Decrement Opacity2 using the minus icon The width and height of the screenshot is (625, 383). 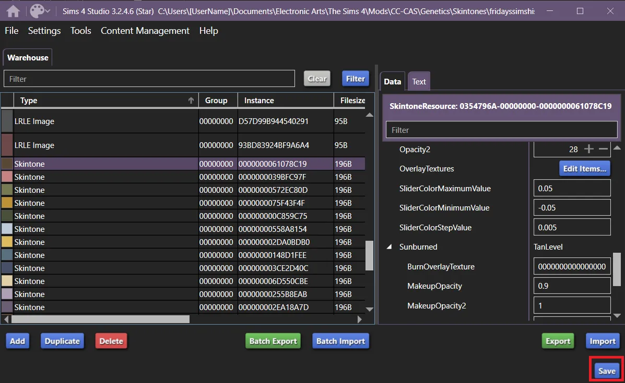[x=604, y=149]
